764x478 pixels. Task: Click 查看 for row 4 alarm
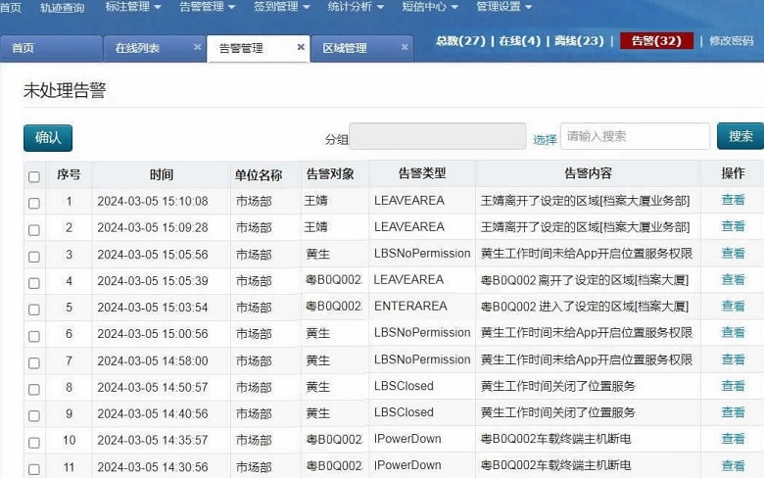[733, 279]
